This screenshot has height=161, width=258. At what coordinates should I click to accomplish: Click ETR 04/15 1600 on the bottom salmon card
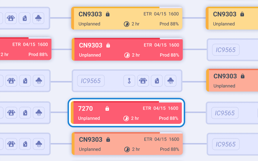click(161, 139)
